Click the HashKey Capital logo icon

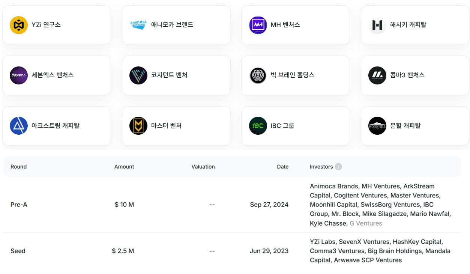coord(377,25)
